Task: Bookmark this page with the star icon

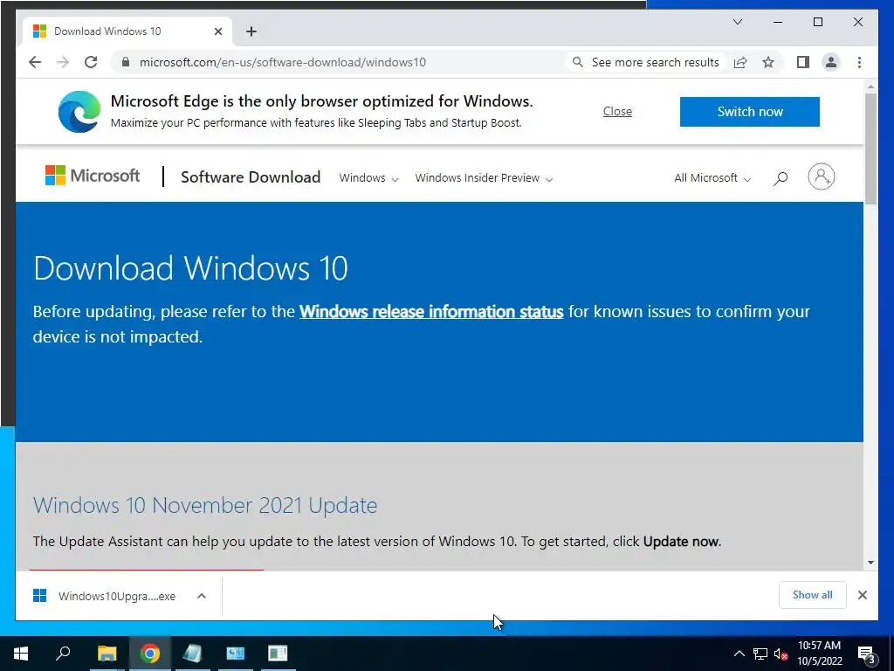Action: (768, 62)
